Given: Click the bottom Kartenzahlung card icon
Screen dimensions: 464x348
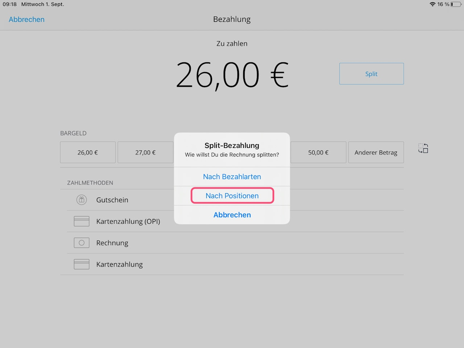Looking at the screenshot, I should [x=82, y=264].
